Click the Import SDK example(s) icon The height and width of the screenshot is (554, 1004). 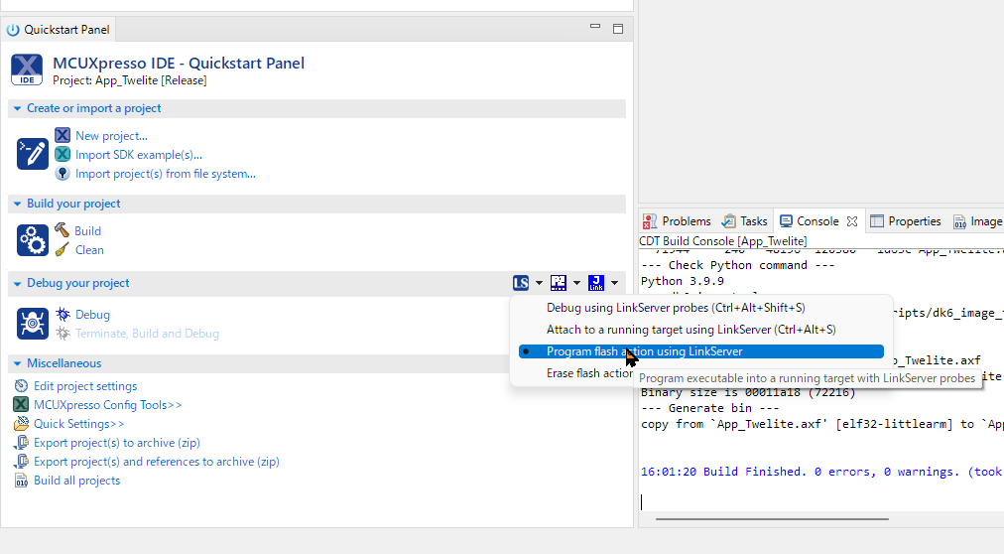tap(63, 155)
